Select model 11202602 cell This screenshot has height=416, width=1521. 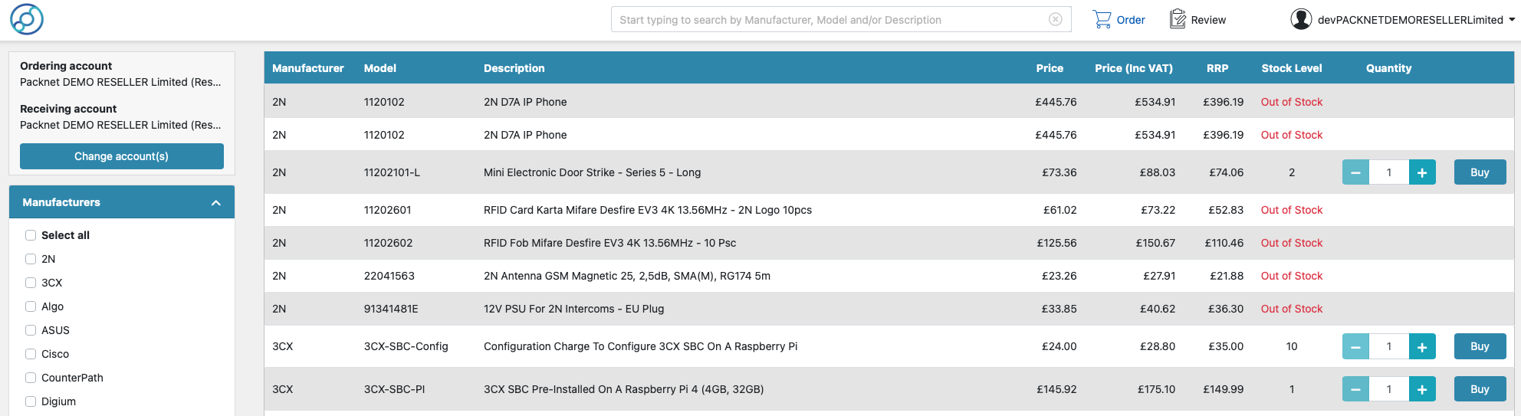pos(388,243)
